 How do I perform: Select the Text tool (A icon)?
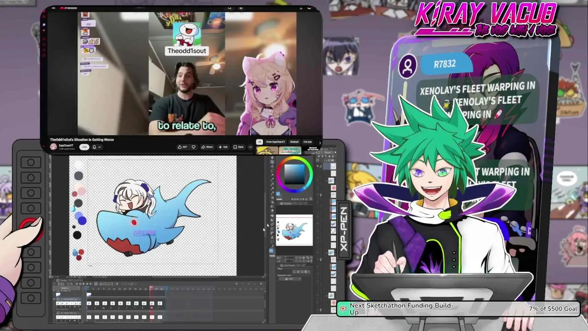272,238
